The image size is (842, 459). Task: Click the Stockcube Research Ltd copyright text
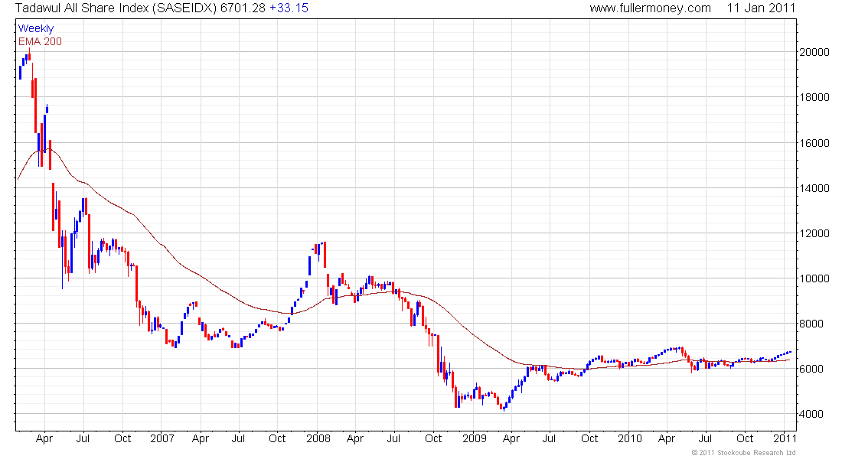pyautogui.click(x=743, y=453)
